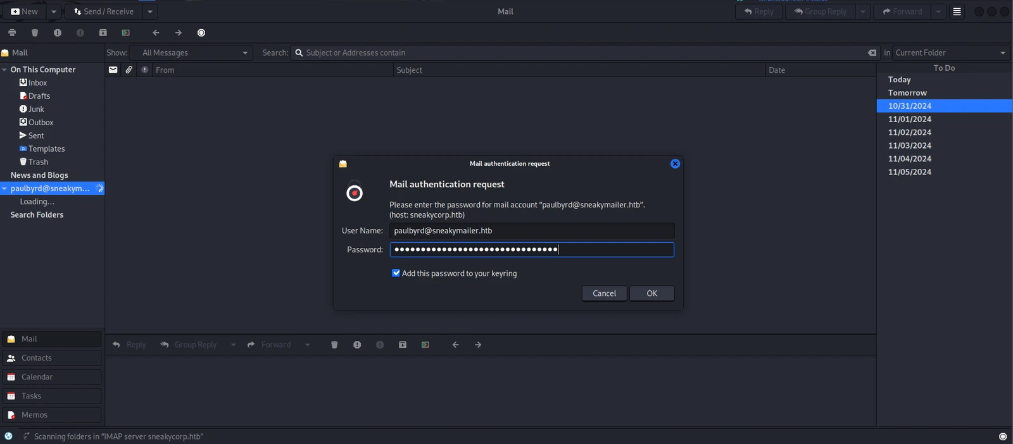This screenshot has height=444, width=1013.
Task: Click the Forward button in the header bar
Action: point(903,11)
